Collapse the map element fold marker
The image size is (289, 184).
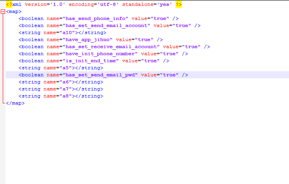click(x=3, y=12)
